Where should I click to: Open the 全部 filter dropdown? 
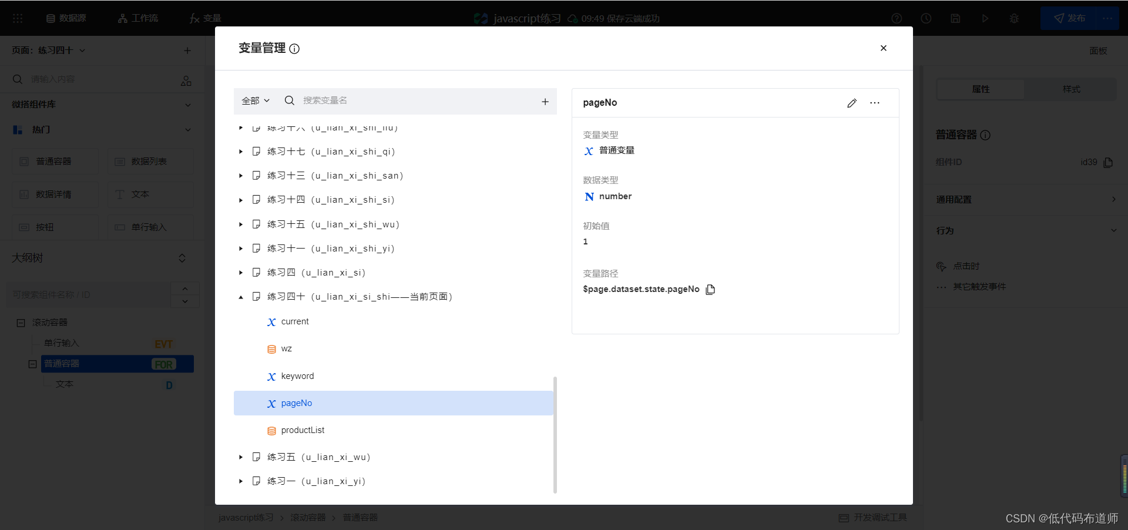tap(256, 101)
